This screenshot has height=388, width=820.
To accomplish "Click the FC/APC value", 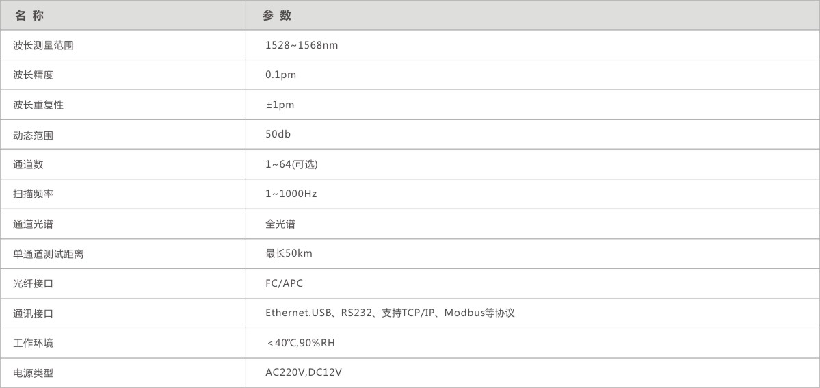I will pyautogui.click(x=284, y=283).
